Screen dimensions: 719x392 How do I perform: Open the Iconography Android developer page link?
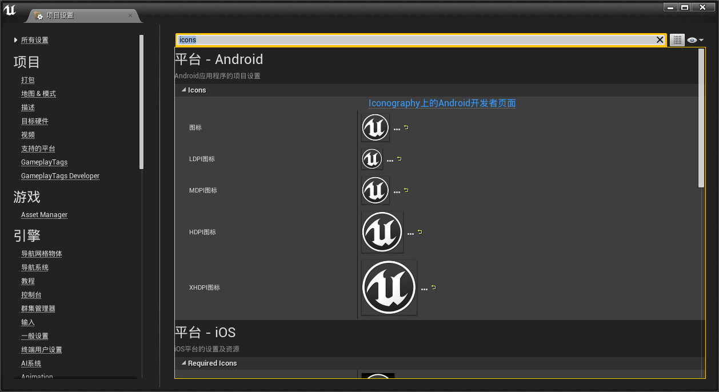(442, 103)
